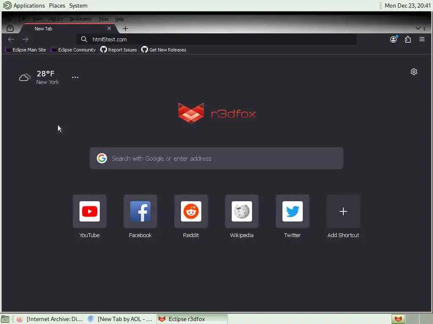Click show desktop icon in bottom panel
The width and height of the screenshot is (433, 324).
[5, 319]
